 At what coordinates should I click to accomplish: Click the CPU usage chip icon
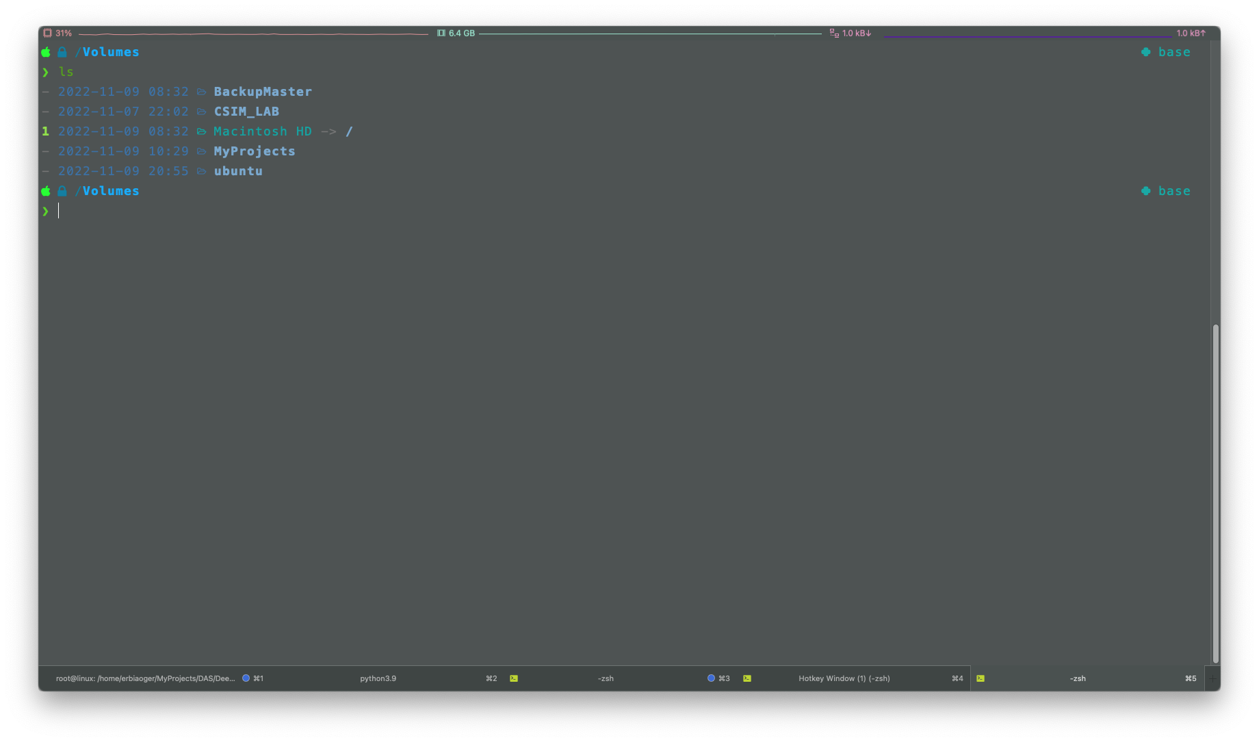click(47, 33)
